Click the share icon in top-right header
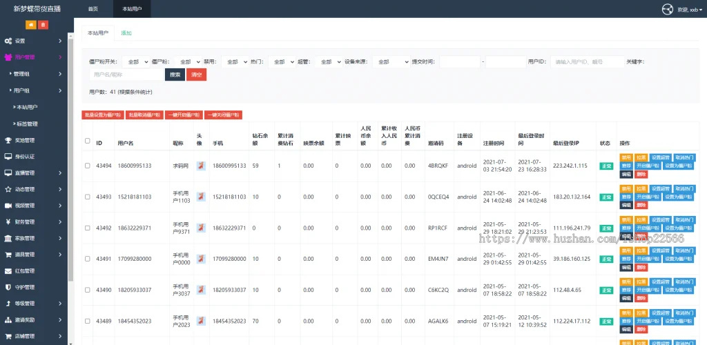The image size is (707, 345). pos(668,9)
